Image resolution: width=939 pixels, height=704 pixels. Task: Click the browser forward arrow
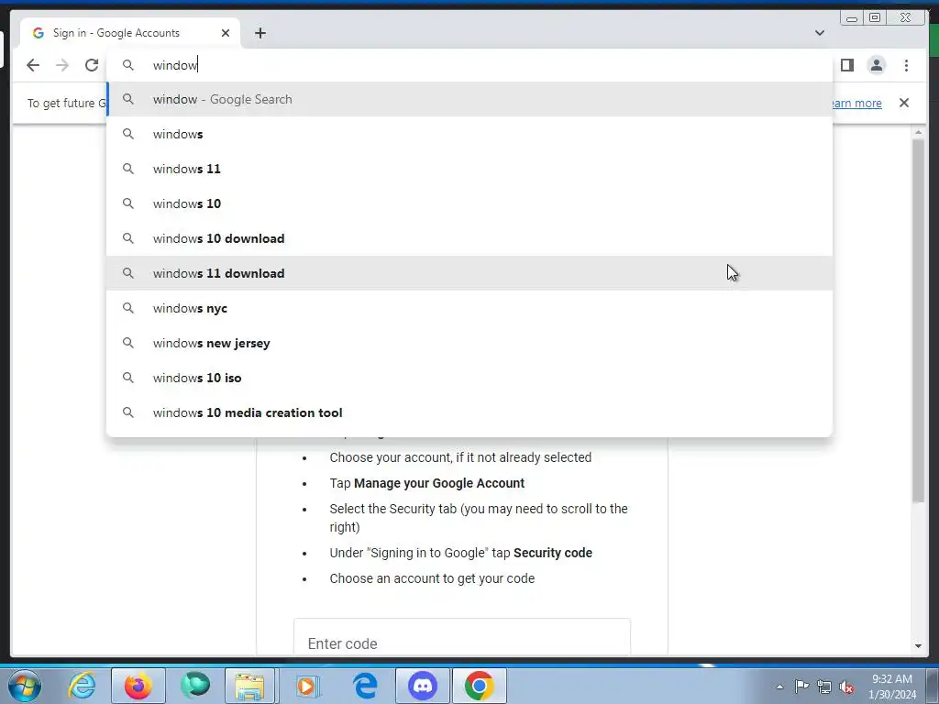point(62,65)
